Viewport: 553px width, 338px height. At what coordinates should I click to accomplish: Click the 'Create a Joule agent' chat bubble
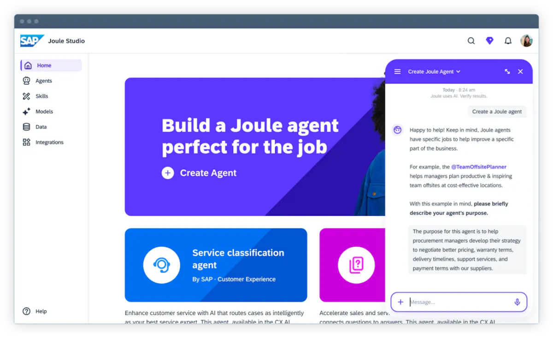point(497,112)
